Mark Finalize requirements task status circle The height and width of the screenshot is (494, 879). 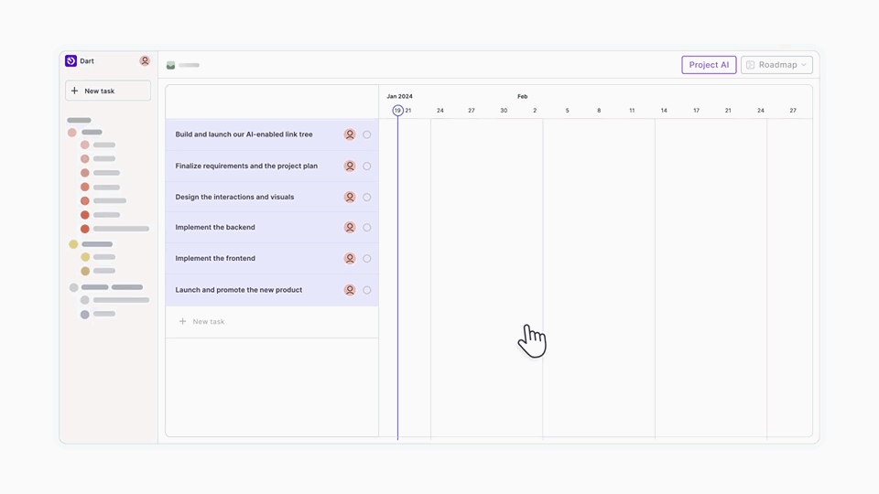coord(366,166)
